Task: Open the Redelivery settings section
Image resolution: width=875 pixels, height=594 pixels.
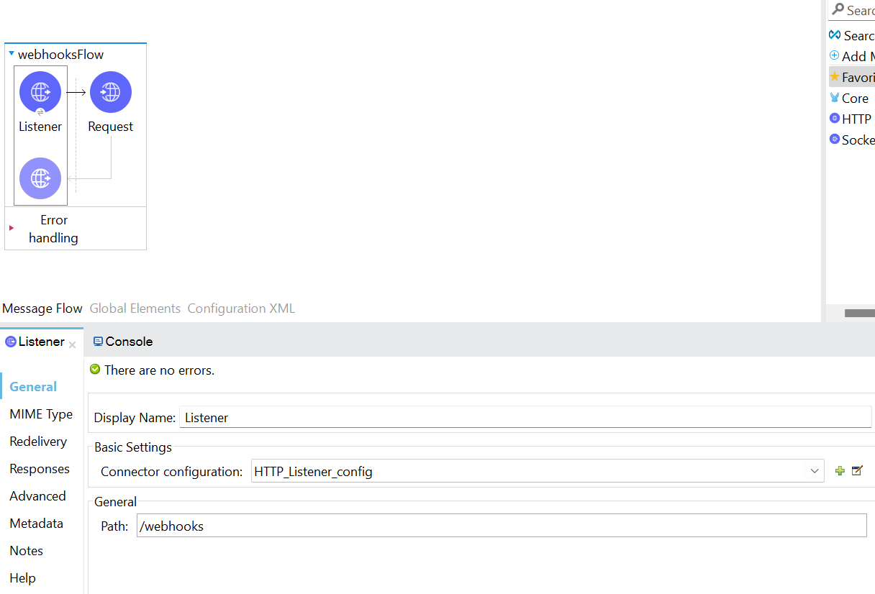Action: pos(37,442)
